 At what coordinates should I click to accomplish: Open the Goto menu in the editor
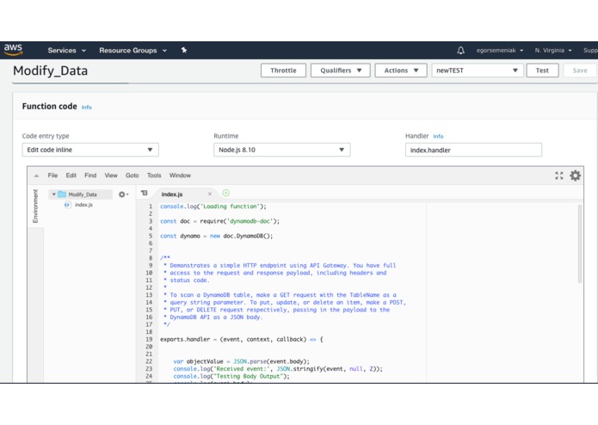(133, 176)
